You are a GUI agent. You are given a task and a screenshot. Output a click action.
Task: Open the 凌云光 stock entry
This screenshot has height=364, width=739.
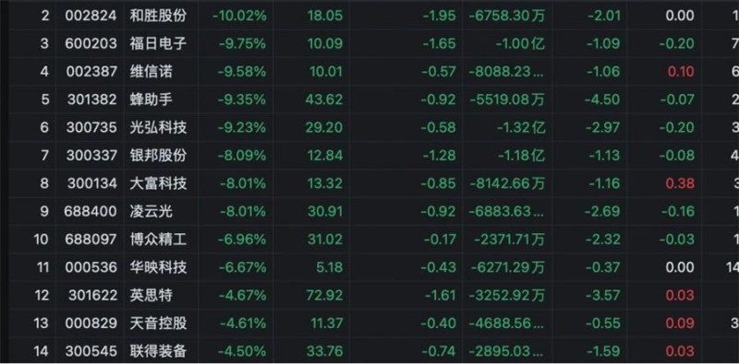pos(151,211)
